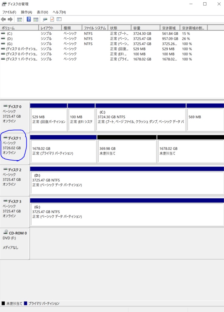Click the red checkmark toolbar icon
Viewport: 224px width, 312px height.
click(52, 19)
